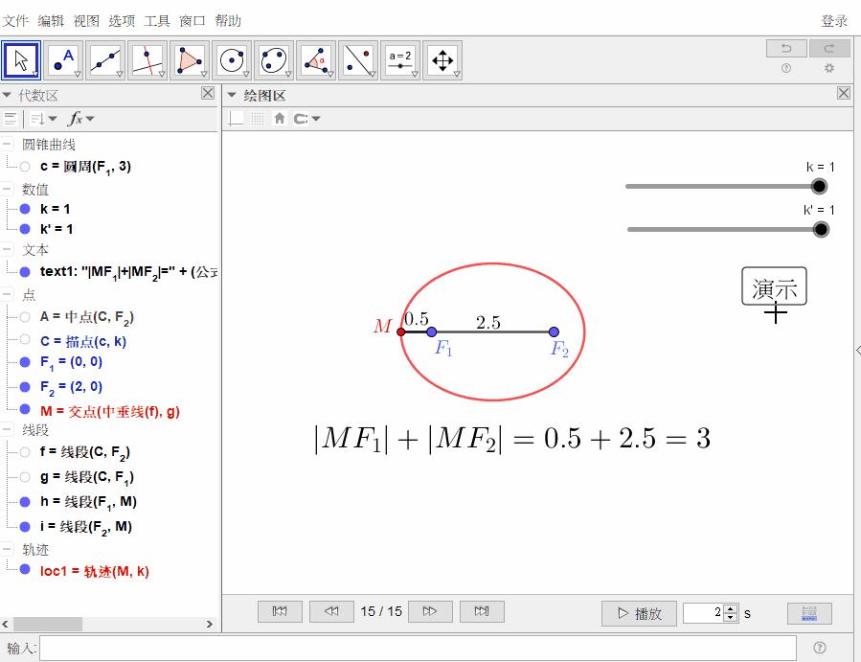Collapse the 点 category group
Image resolution: width=861 pixels, height=662 pixels.
8,295
